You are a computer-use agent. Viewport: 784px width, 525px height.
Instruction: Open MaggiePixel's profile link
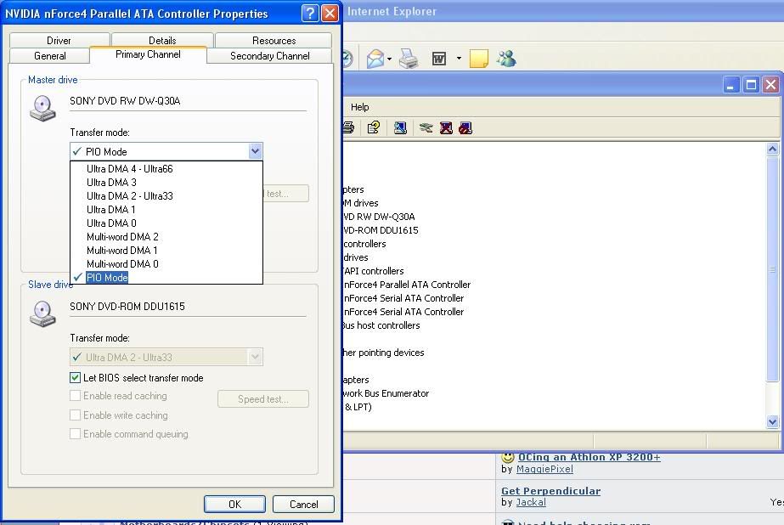coord(544,469)
